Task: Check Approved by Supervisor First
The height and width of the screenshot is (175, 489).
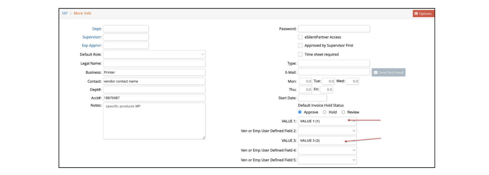Action: tap(300, 46)
